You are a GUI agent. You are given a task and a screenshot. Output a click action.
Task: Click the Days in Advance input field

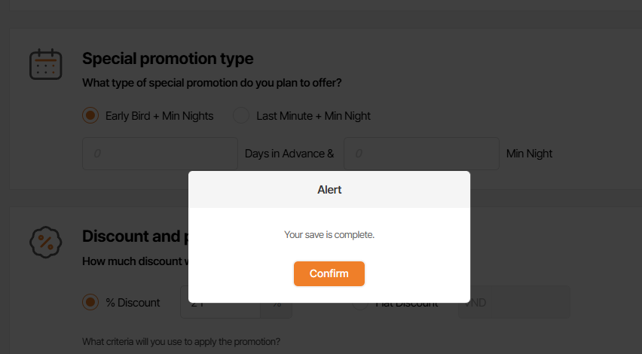click(160, 154)
